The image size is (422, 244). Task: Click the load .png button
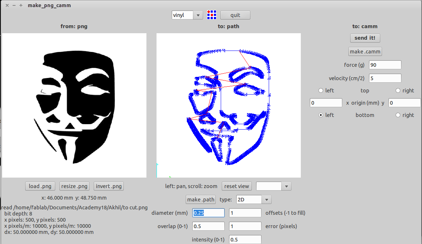[40, 186]
